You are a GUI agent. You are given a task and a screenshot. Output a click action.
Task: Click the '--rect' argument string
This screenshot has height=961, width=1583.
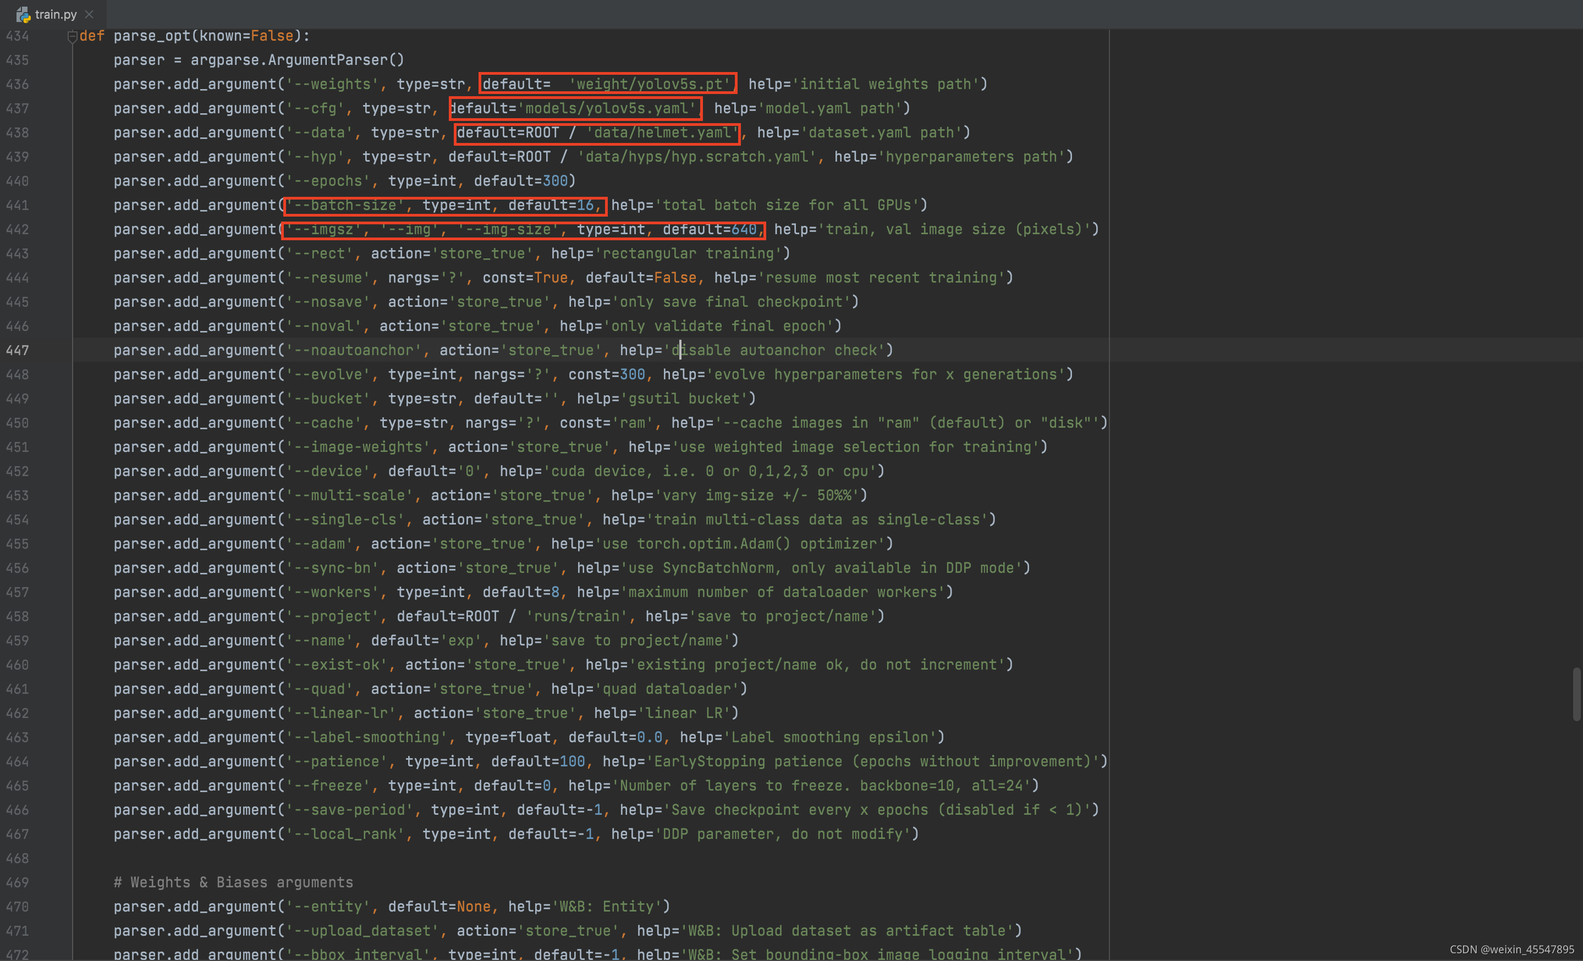[x=320, y=253]
